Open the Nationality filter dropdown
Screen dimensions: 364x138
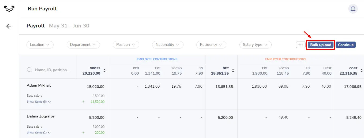(168, 45)
